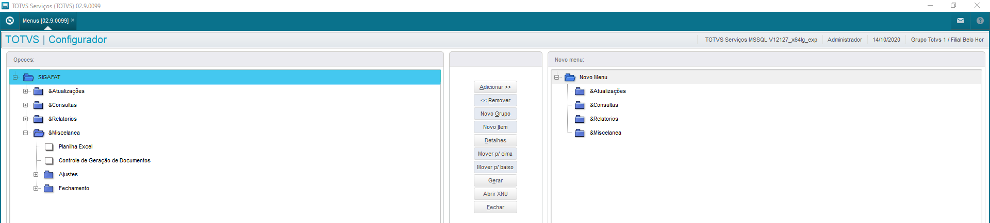The width and height of the screenshot is (990, 223).
Task: Open the help question mark icon
Action: (980, 21)
